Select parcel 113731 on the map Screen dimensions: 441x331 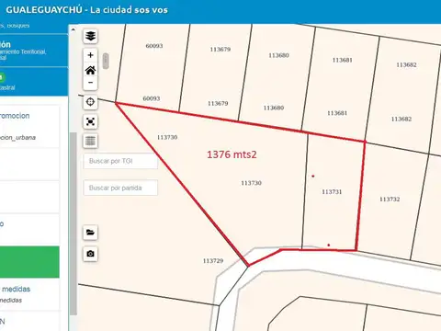(x=332, y=192)
